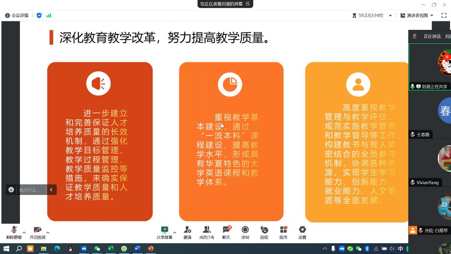Screen dimensions: 451x254
Task: Expand the 59:22 meeting timer dropdown
Action: tap(390, 16)
